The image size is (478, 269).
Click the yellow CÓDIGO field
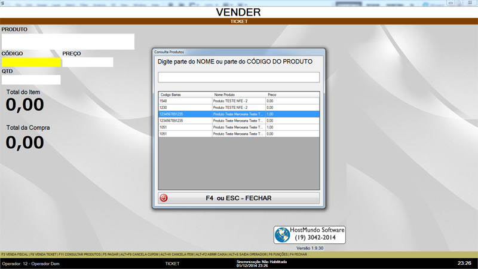click(31, 62)
